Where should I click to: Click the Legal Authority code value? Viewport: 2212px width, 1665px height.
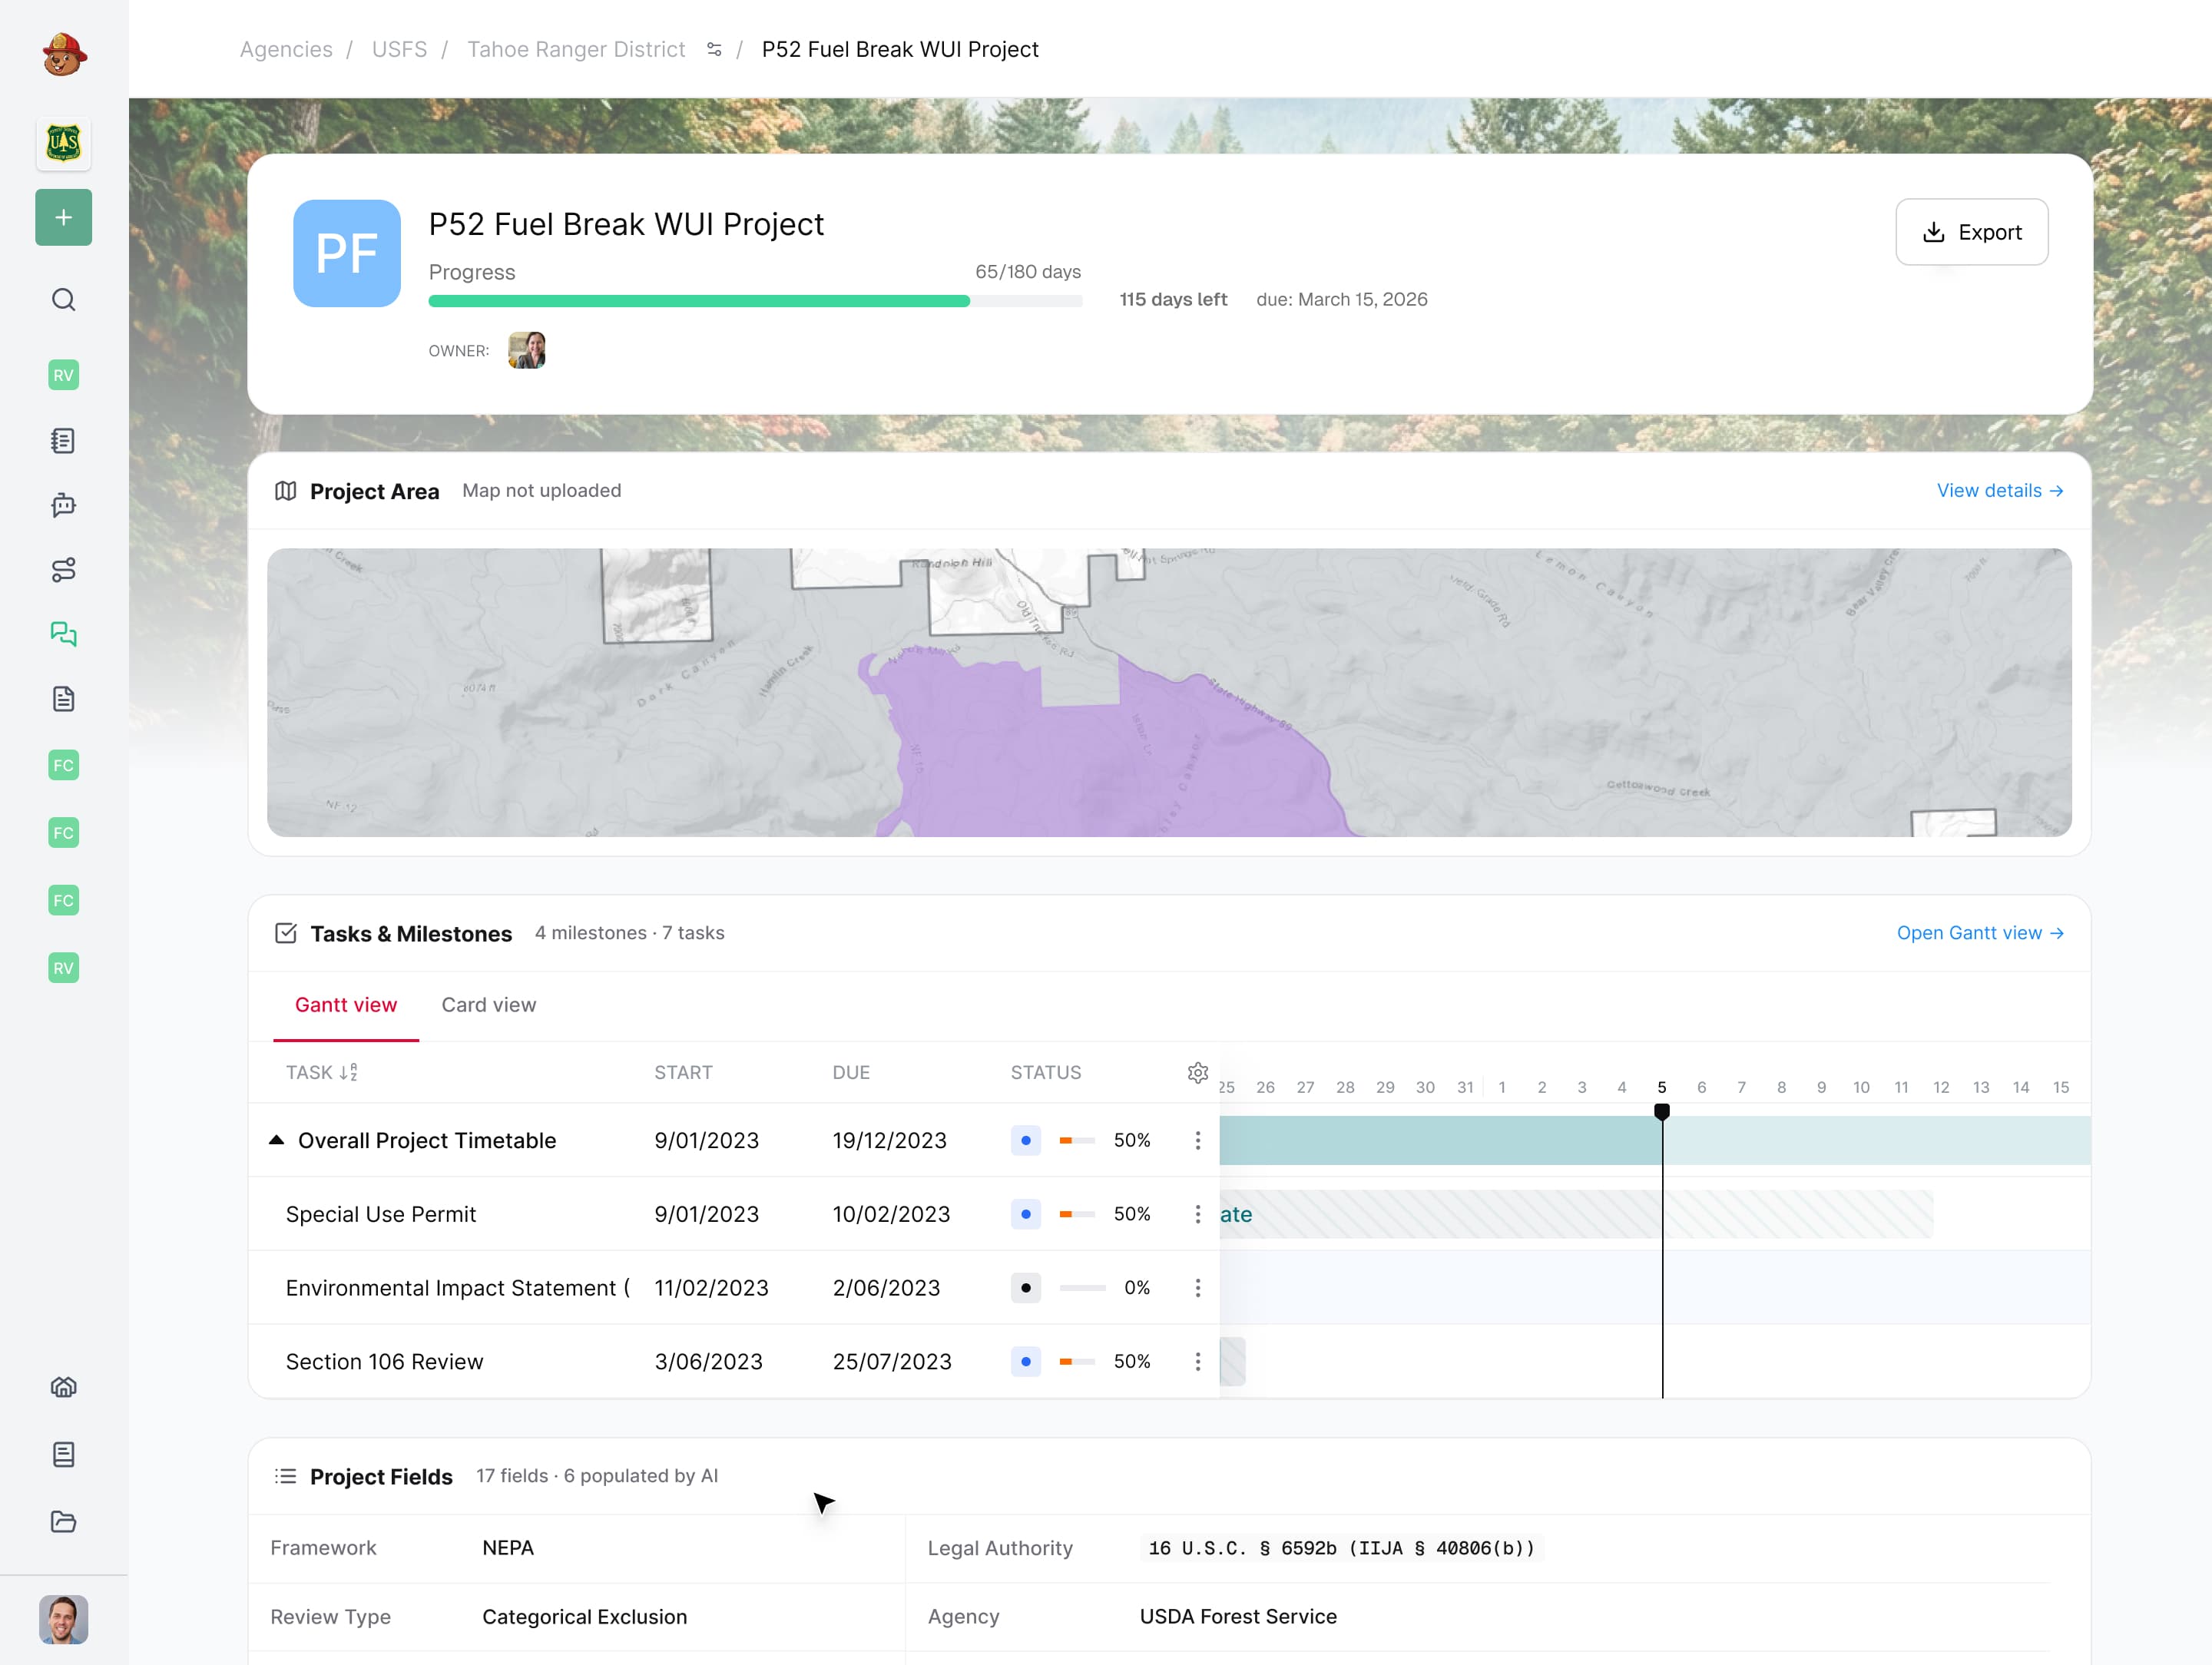pos(1342,1548)
